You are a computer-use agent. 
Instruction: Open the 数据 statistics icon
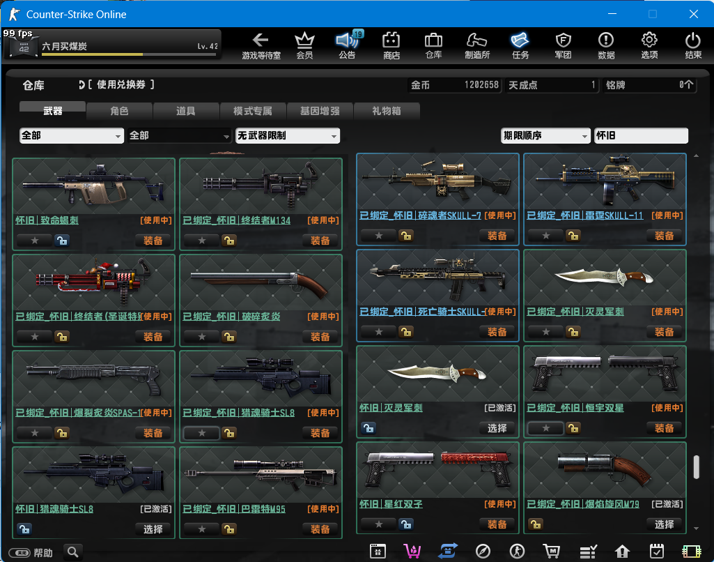pyautogui.click(x=606, y=45)
